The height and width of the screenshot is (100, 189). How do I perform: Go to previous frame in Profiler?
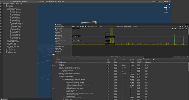[x=81, y=27]
